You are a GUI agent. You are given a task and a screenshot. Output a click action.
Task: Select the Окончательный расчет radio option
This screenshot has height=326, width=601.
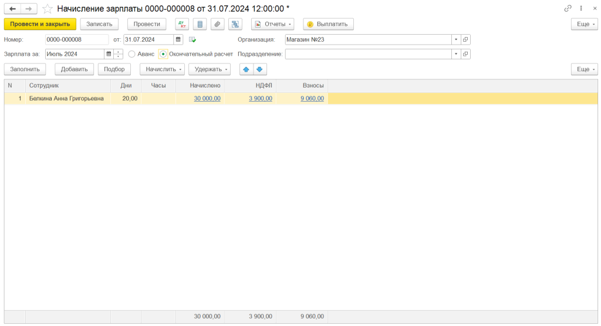coord(163,54)
